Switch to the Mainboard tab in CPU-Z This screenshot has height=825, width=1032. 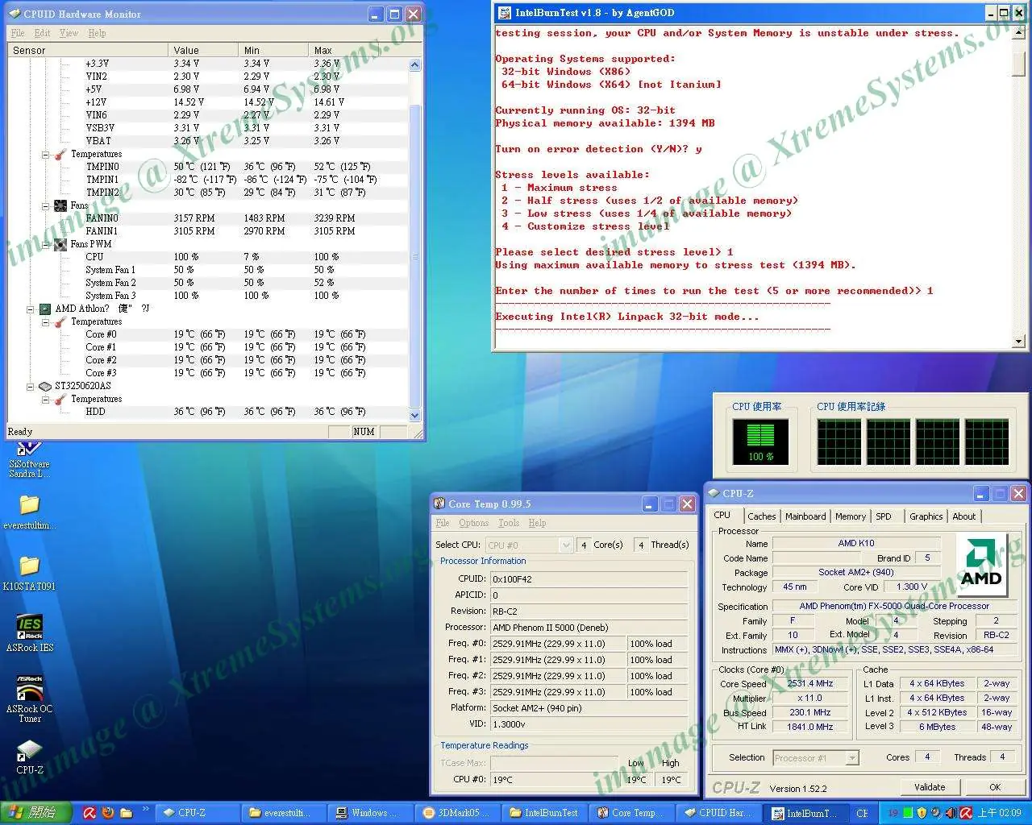[x=805, y=516]
